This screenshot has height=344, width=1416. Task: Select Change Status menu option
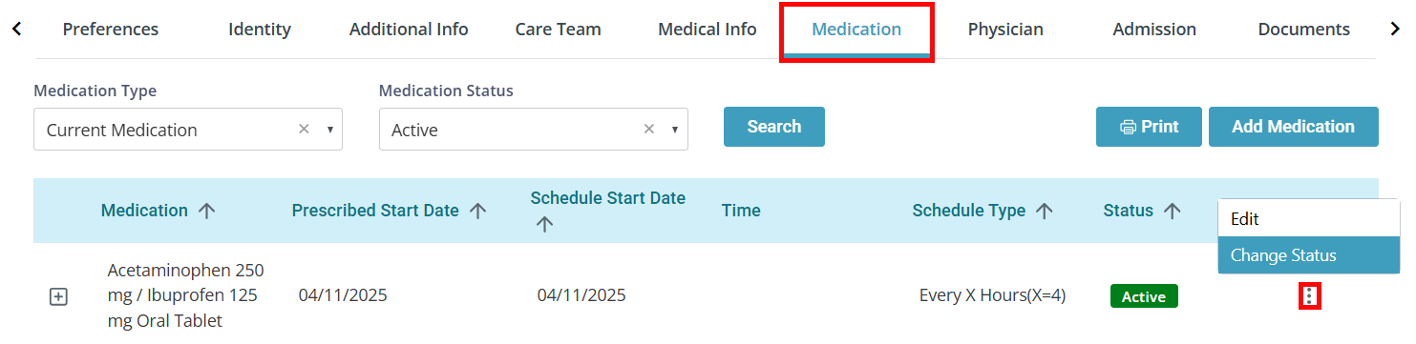point(1309,255)
